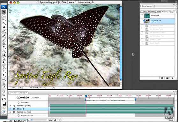Viewport: 178px width, 122px height.
Task: Select the Slice tool
Action: coord(4,31)
